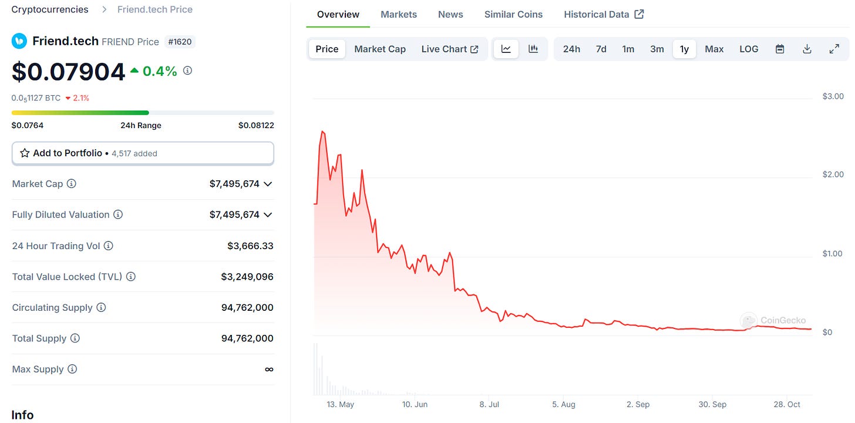Click the $0.0764 range low value

pos(28,125)
